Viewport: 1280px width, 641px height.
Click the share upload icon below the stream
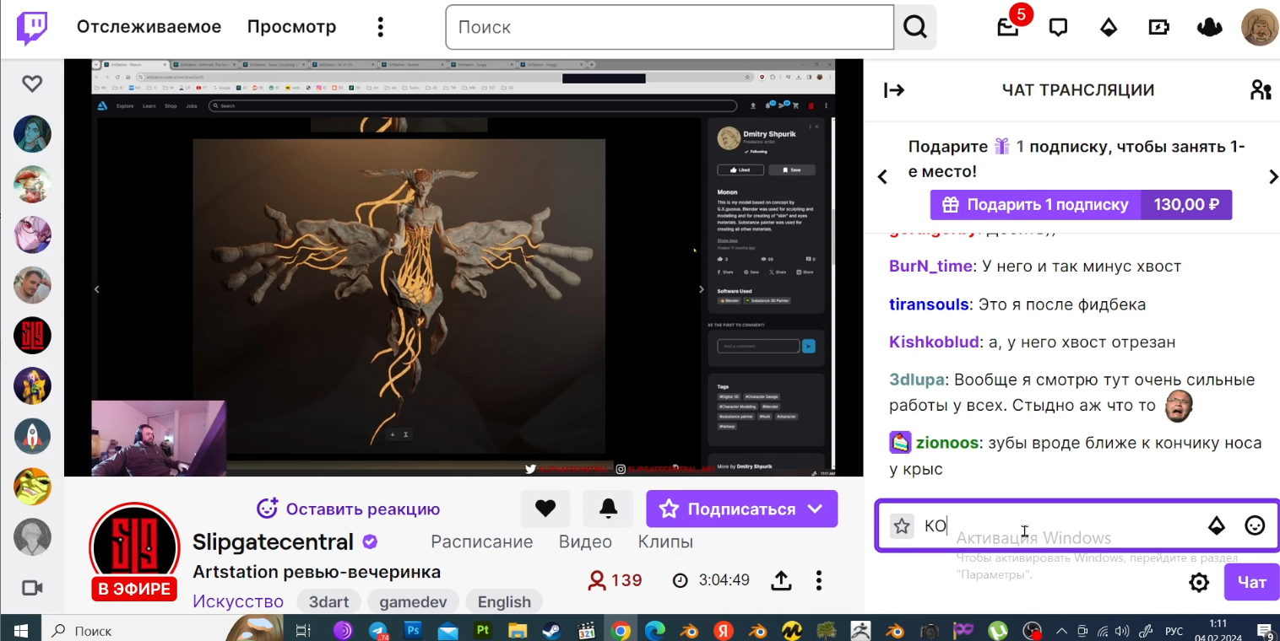pyautogui.click(x=782, y=580)
